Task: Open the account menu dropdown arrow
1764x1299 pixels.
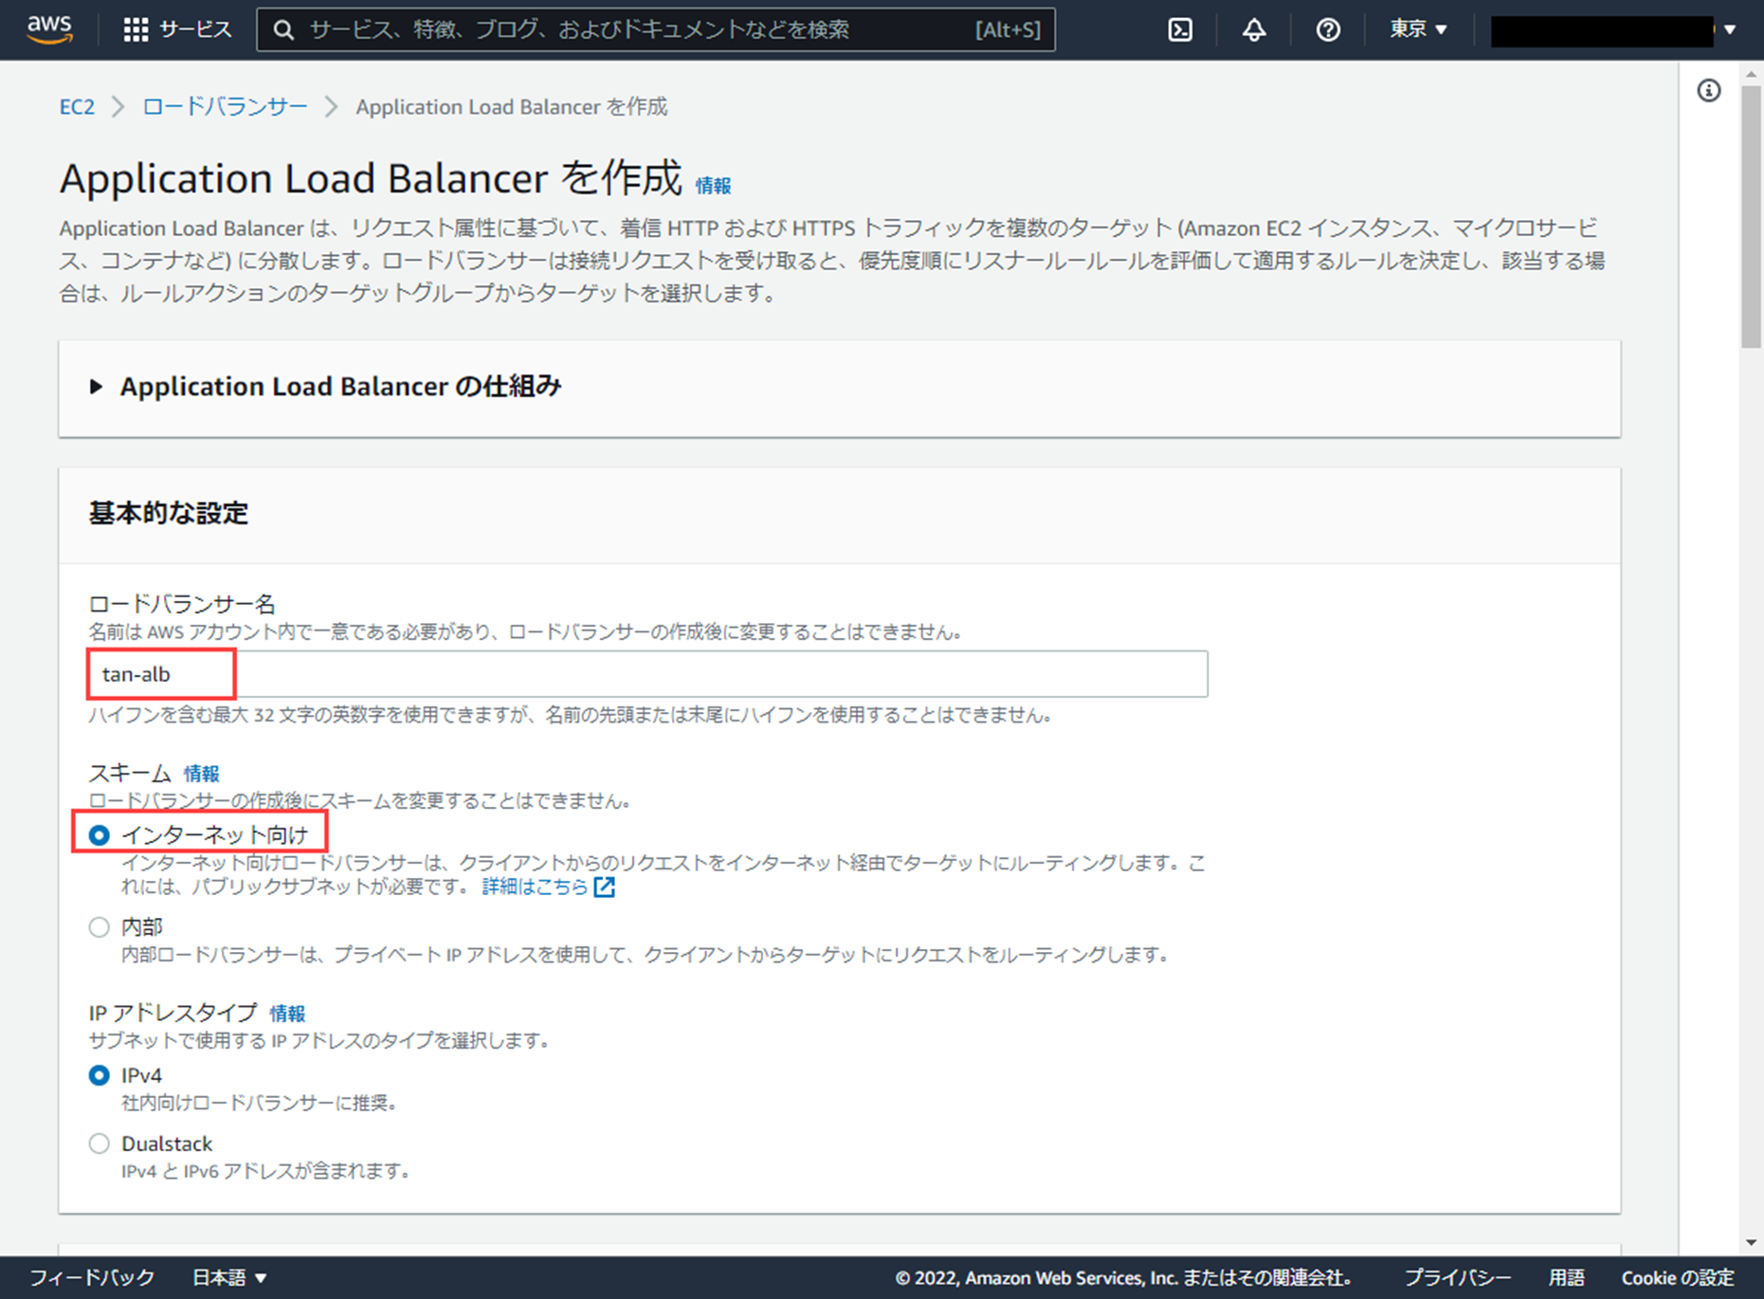Action: coord(1730,30)
